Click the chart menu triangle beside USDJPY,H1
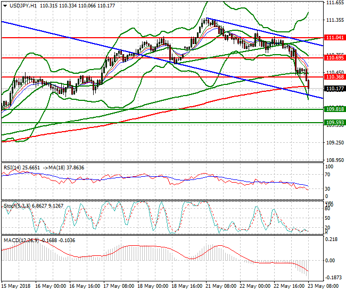The image size is (346, 292). [x=5, y=6]
